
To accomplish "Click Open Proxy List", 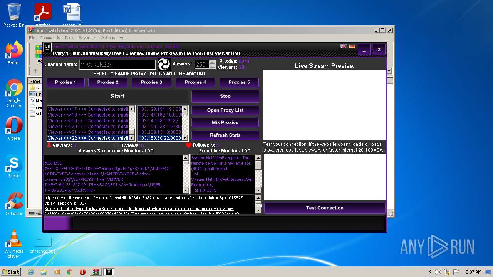I will click(225, 110).
